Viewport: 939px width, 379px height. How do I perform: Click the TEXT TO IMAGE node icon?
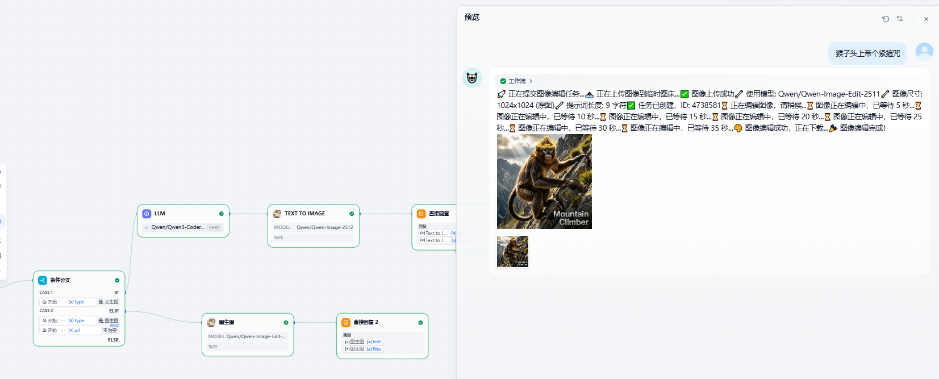[x=277, y=214]
